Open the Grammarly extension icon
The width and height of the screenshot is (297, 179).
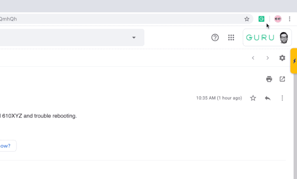click(261, 19)
